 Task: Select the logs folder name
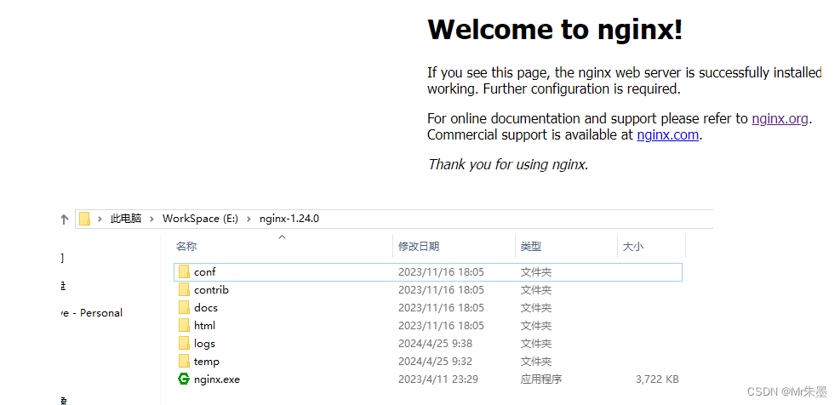[204, 344]
